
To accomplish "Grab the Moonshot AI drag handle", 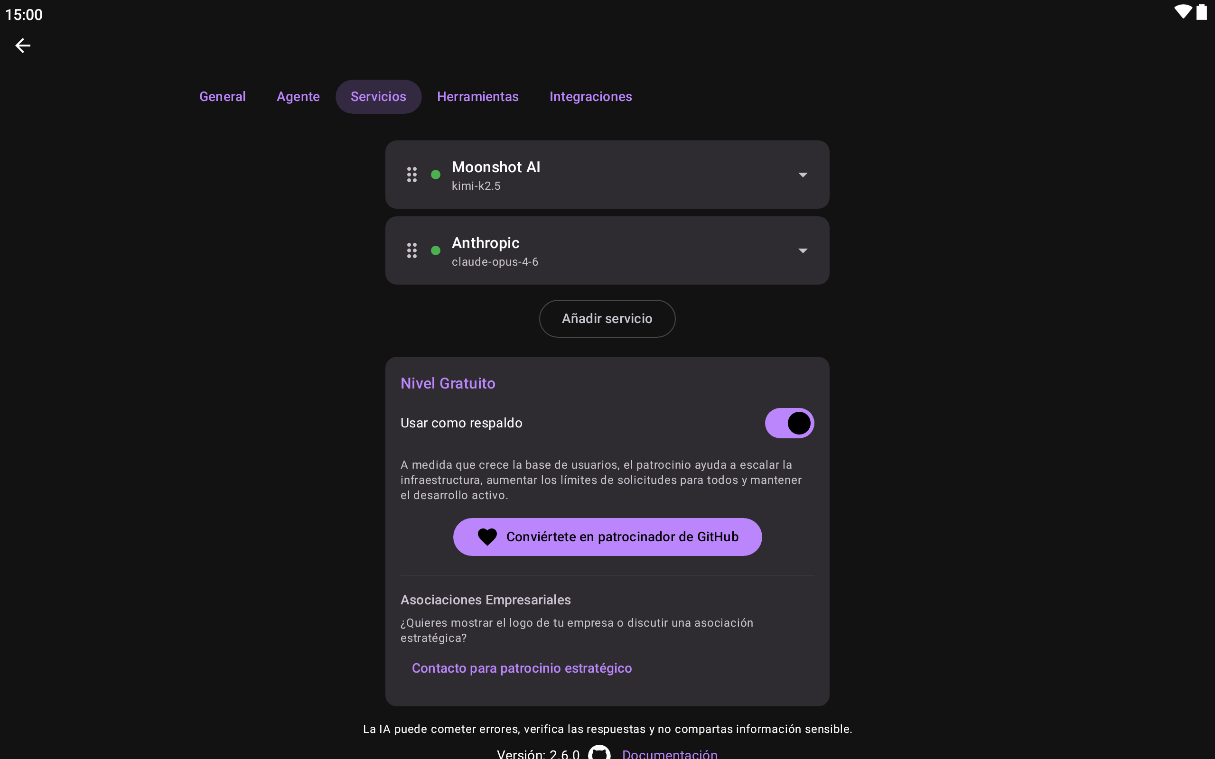I will pyautogui.click(x=411, y=175).
